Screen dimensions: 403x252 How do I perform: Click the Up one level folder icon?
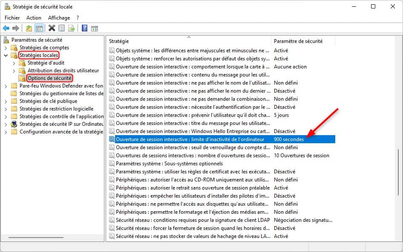29,28
